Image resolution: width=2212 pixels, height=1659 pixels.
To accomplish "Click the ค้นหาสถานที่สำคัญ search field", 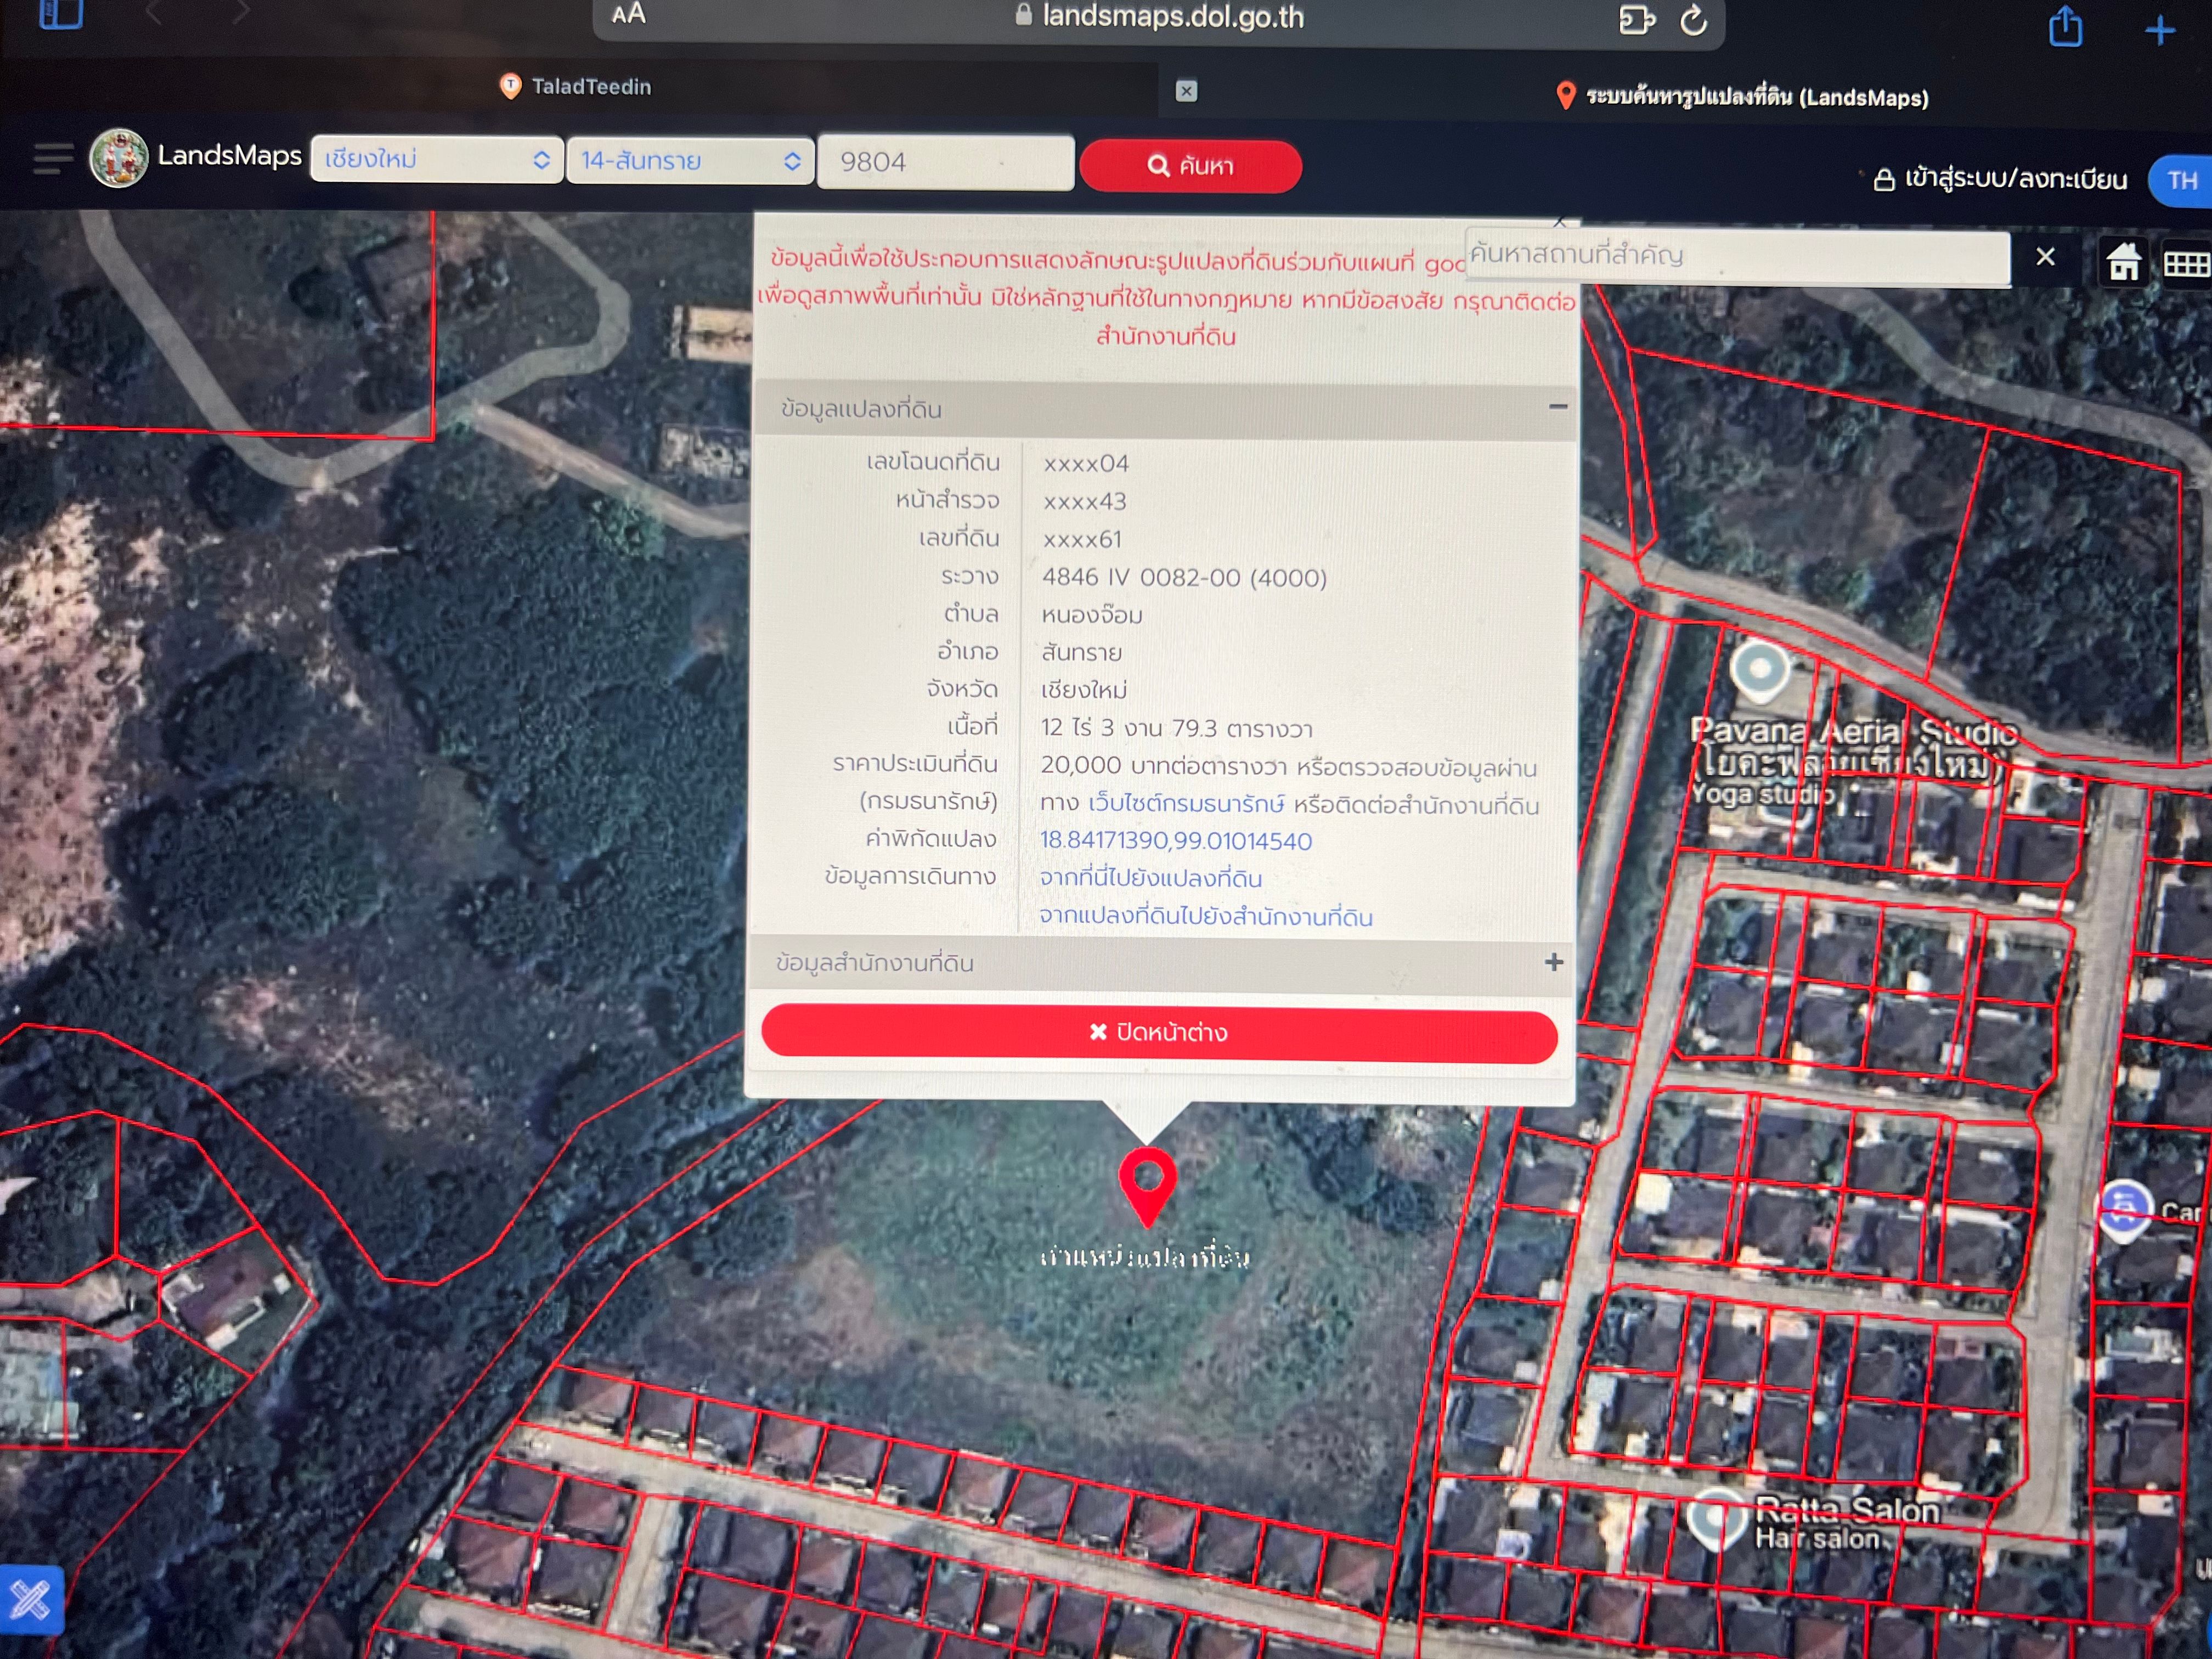I will click(x=1737, y=257).
